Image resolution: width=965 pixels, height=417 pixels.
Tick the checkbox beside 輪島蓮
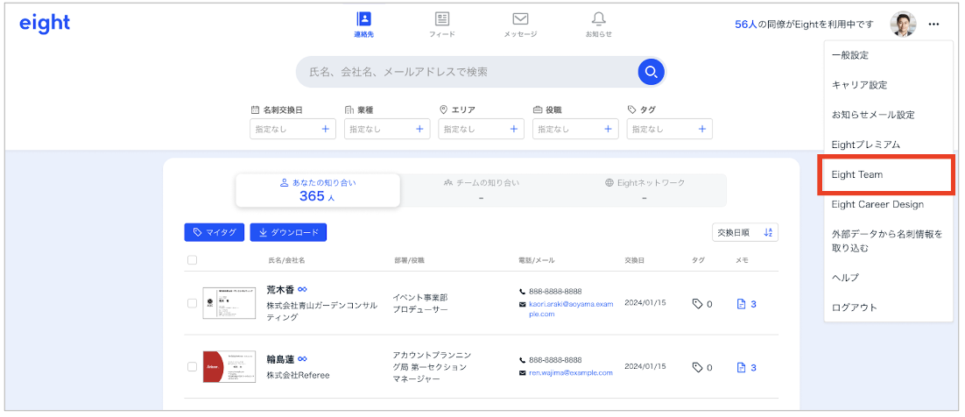[x=193, y=367]
